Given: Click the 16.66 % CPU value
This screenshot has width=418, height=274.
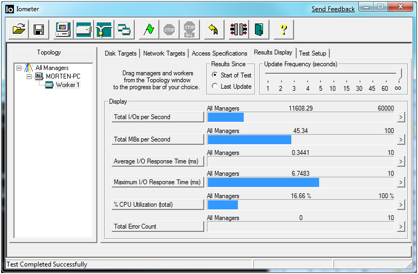Looking at the screenshot, I should click(301, 196).
